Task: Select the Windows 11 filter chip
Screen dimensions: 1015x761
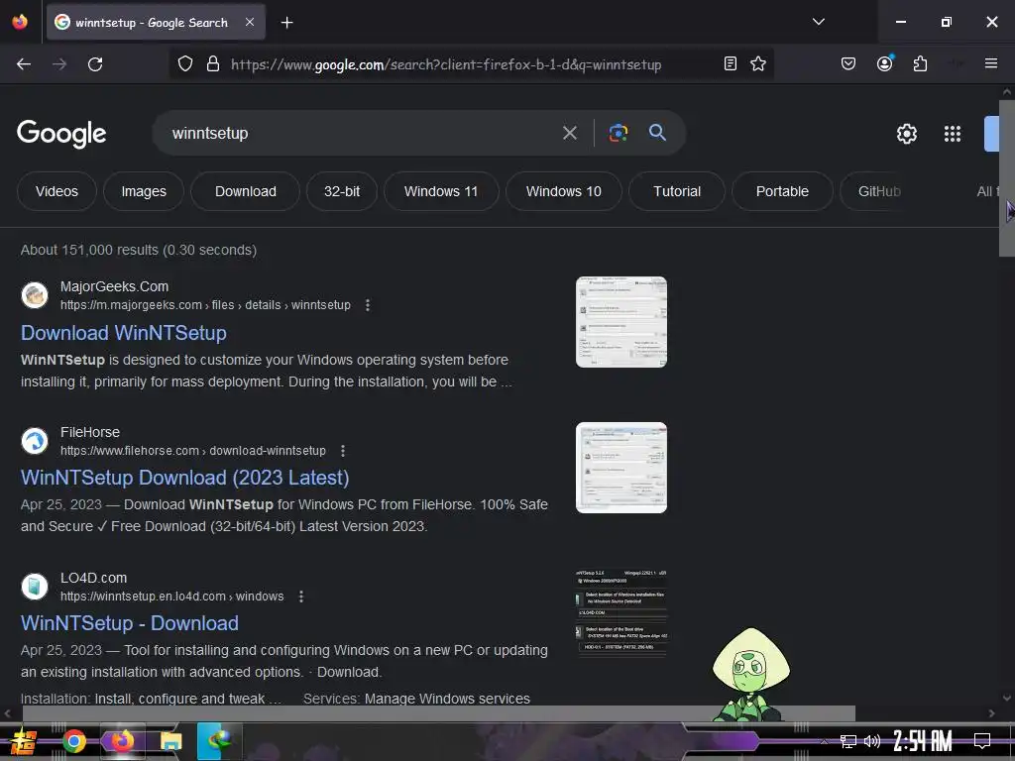Action: coord(441,191)
